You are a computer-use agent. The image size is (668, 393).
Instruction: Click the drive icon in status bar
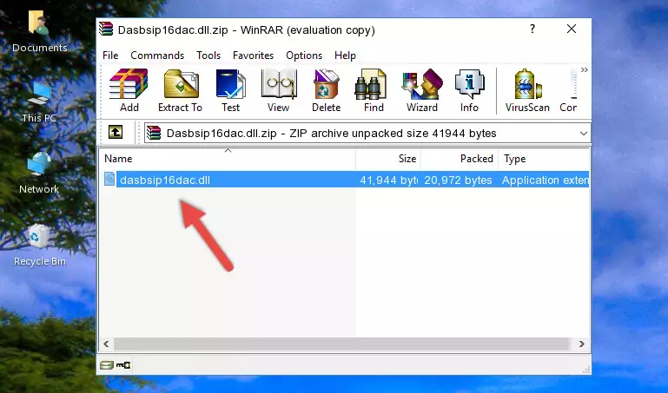107,365
